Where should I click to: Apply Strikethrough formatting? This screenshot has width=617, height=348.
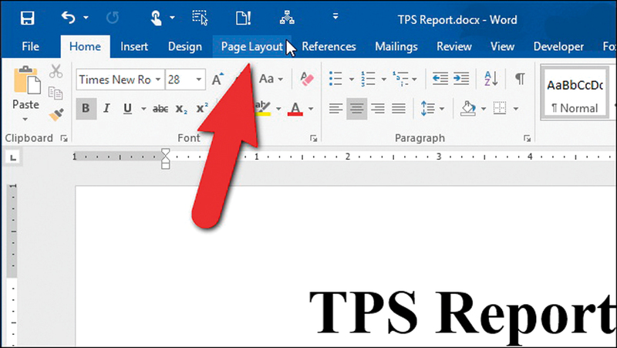click(x=160, y=109)
